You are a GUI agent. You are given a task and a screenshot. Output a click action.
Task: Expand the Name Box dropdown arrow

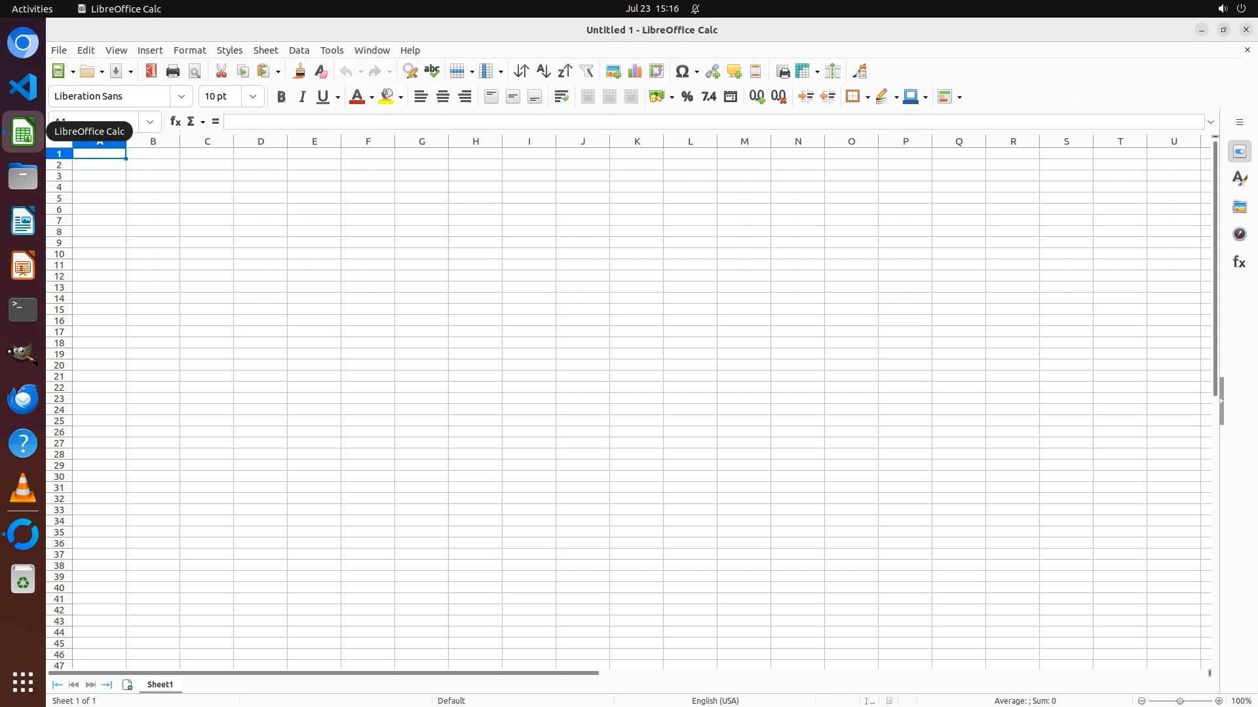150,122
